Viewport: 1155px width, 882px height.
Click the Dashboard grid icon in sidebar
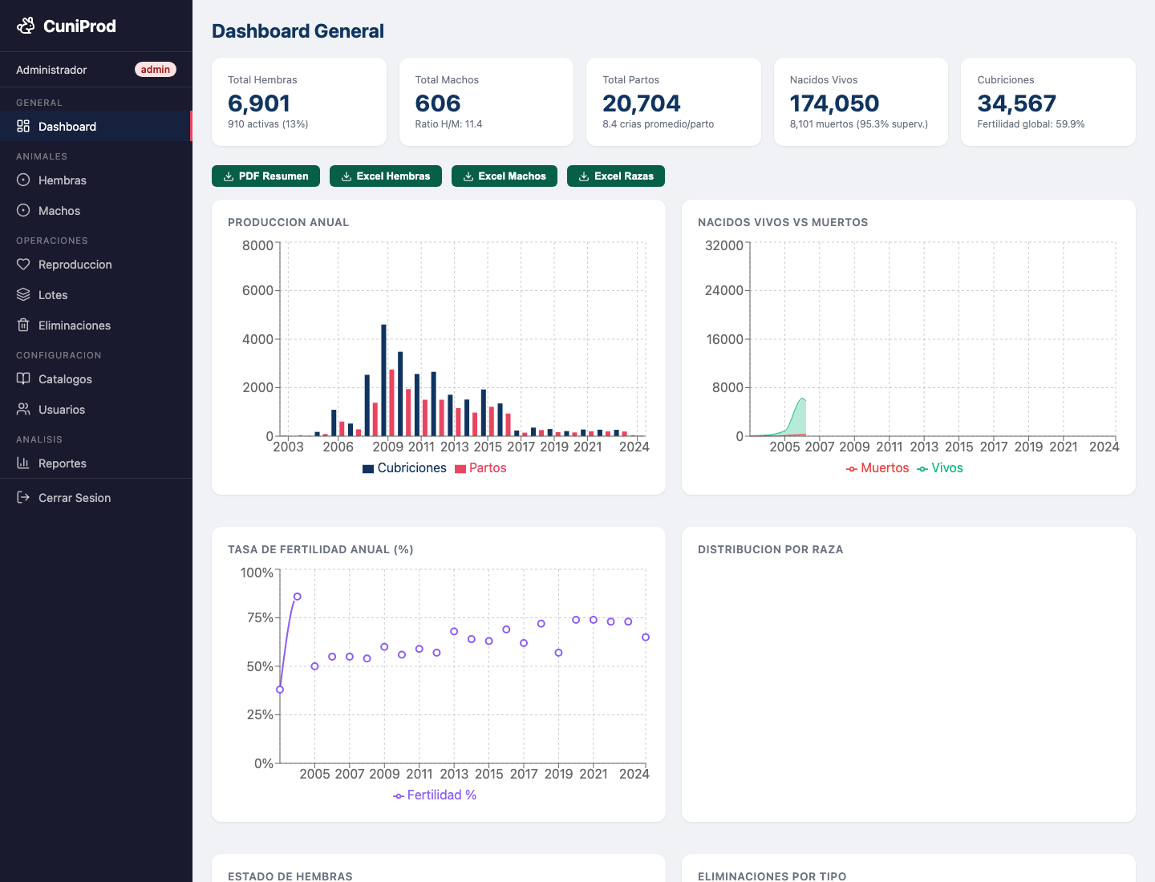click(x=23, y=126)
